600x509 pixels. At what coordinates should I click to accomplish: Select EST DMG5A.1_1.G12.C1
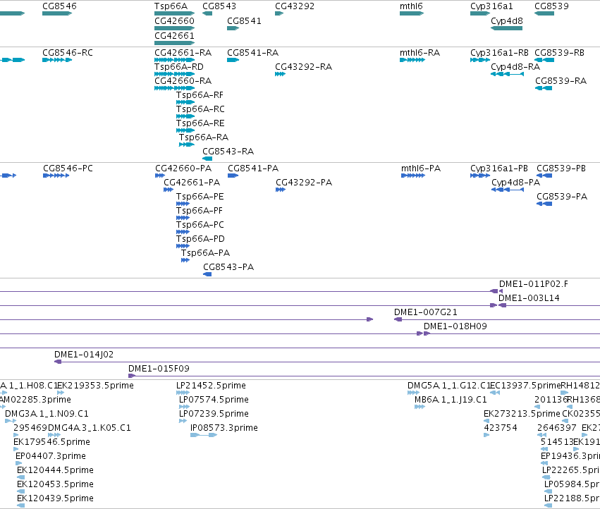[x=414, y=392]
